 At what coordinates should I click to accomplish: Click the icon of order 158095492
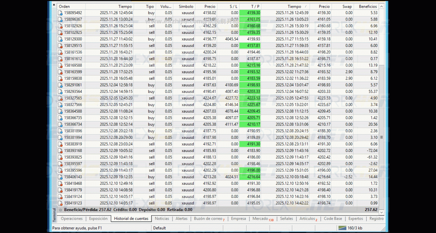point(60,13)
